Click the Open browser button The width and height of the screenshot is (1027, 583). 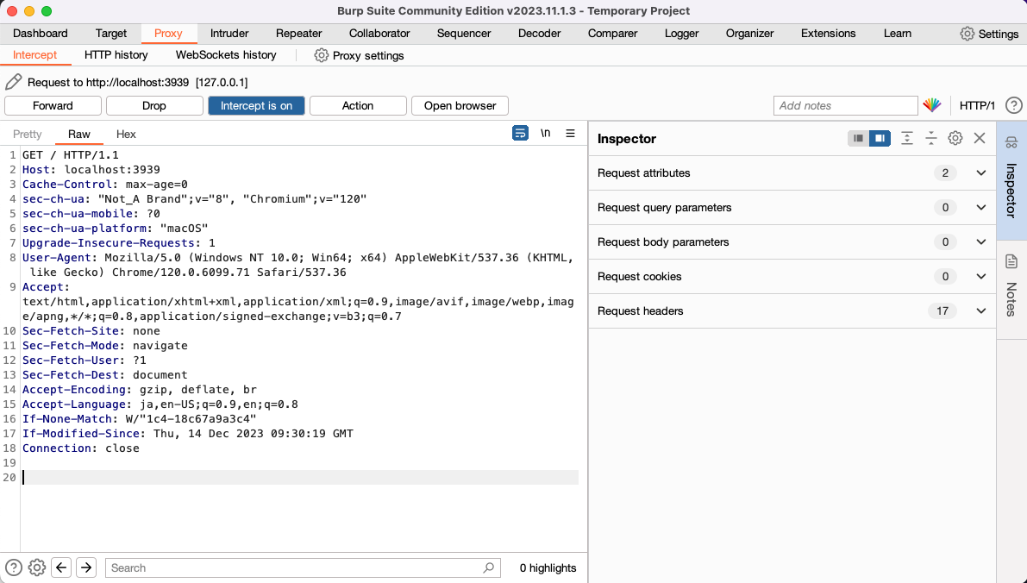coord(460,105)
